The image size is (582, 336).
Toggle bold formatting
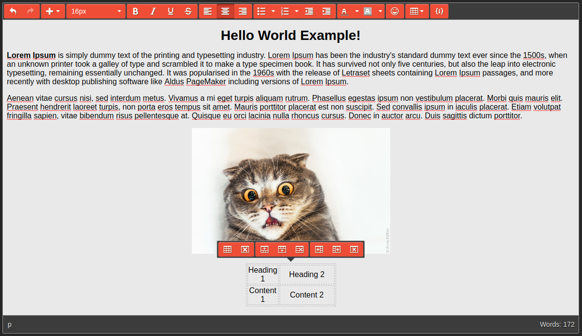135,12
